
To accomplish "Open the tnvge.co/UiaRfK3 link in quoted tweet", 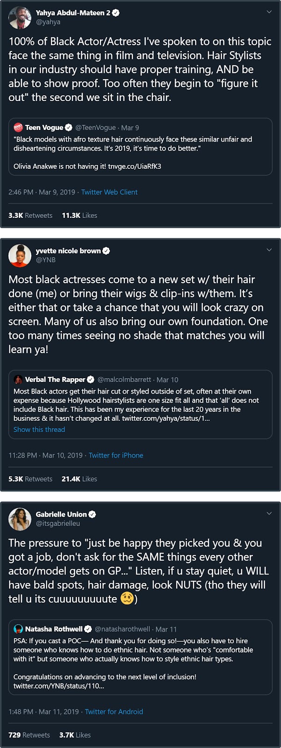I will click(134, 166).
